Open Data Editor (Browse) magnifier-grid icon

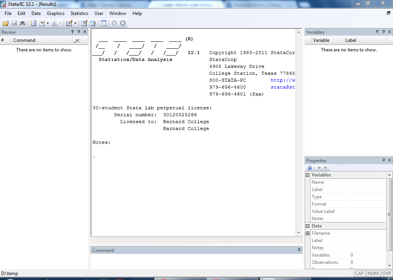click(x=93, y=23)
